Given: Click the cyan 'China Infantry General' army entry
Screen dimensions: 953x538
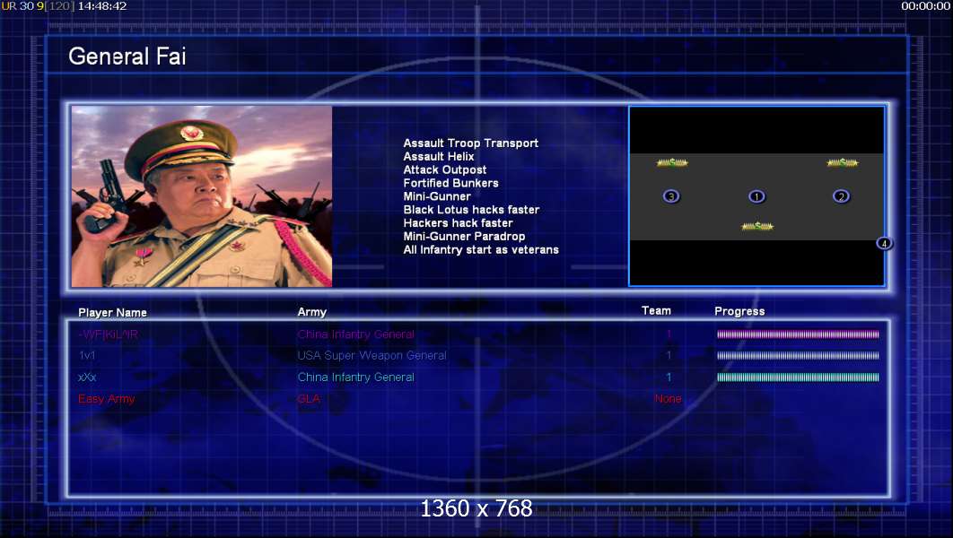Looking at the screenshot, I should [355, 377].
